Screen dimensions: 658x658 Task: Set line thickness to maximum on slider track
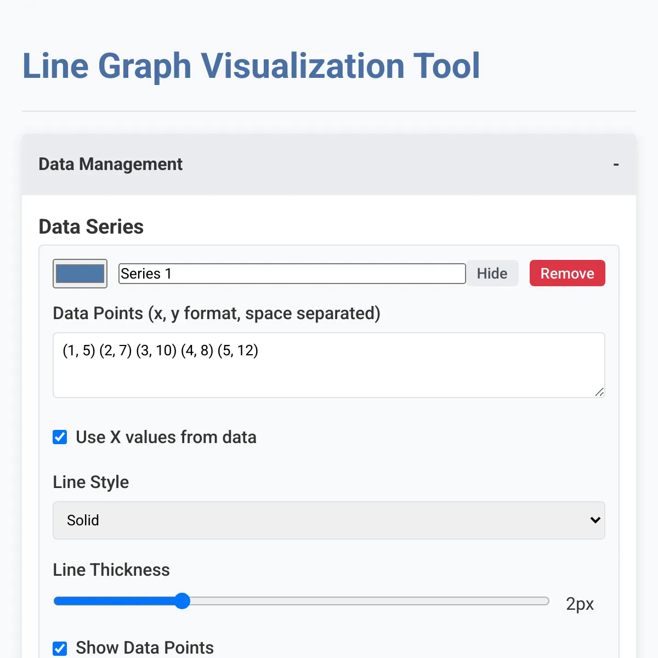click(x=545, y=601)
